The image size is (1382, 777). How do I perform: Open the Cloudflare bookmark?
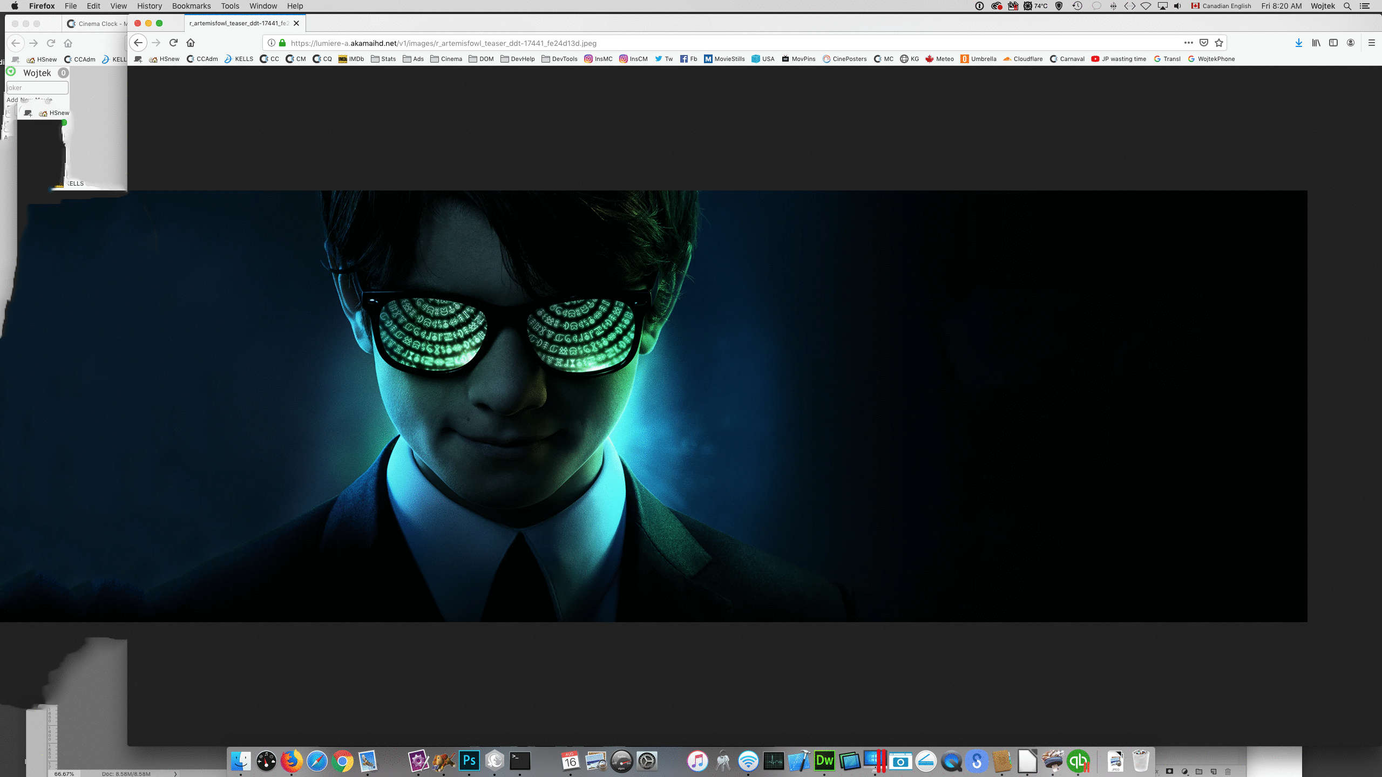(1022, 59)
